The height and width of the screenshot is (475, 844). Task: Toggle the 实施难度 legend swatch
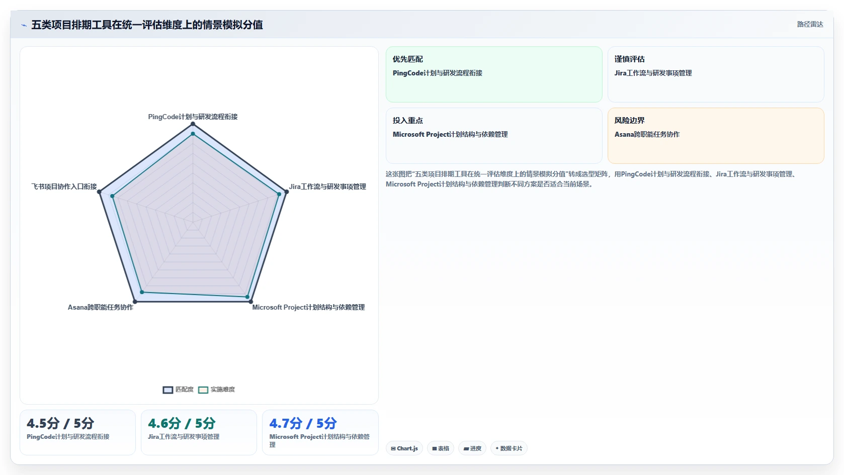[203, 390]
